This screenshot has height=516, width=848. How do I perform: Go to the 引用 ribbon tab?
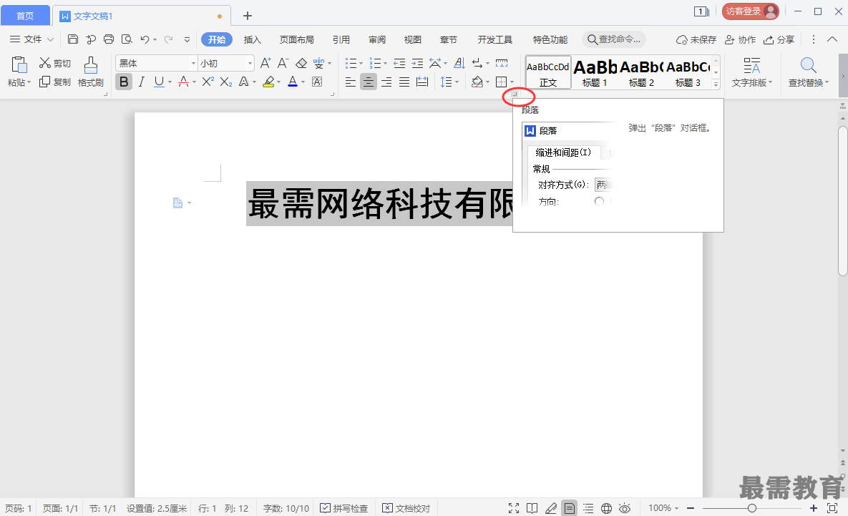click(x=341, y=39)
